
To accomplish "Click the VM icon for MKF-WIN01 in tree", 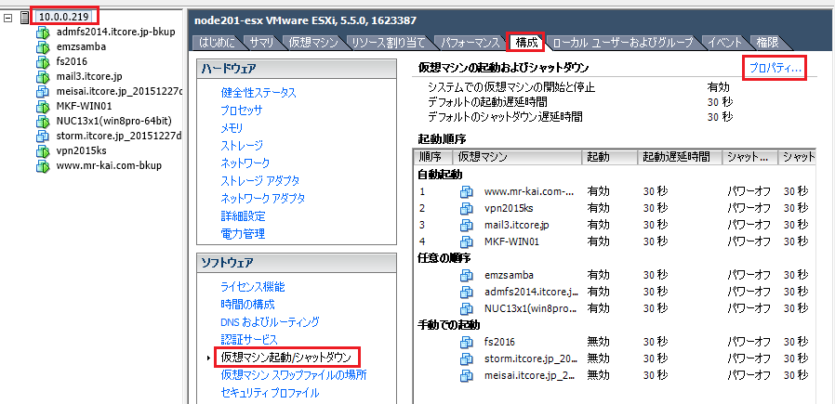I will (42, 107).
